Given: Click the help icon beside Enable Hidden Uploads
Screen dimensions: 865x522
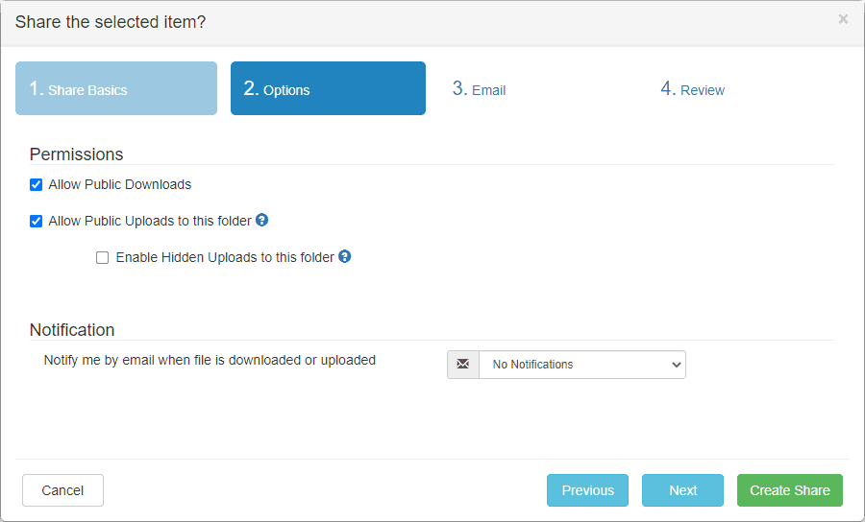Looking at the screenshot, I should coord(345,256).
